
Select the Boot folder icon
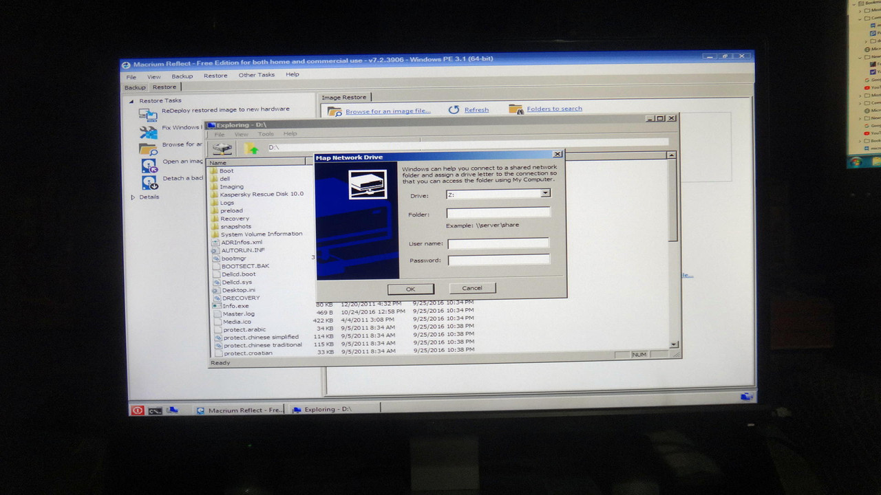(214, 170)
